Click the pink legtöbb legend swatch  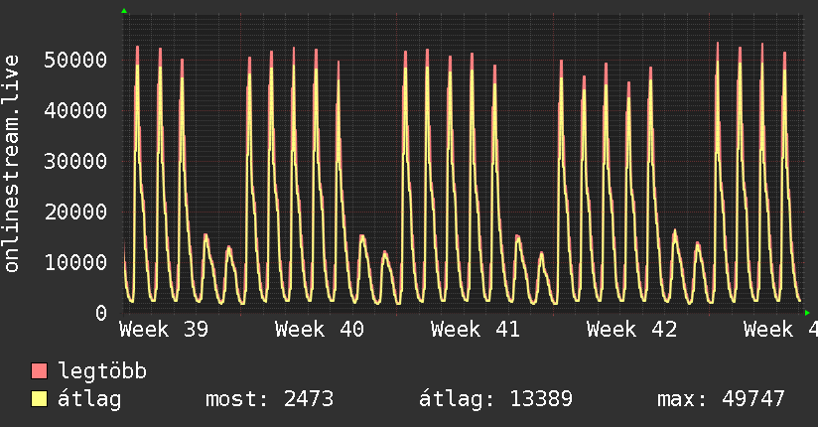pyautogui.click(x=39, y=370)
